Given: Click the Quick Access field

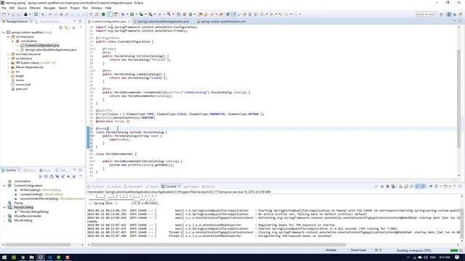Looking at the screenshot, I should pyautogui.click(x=425, y=14).
